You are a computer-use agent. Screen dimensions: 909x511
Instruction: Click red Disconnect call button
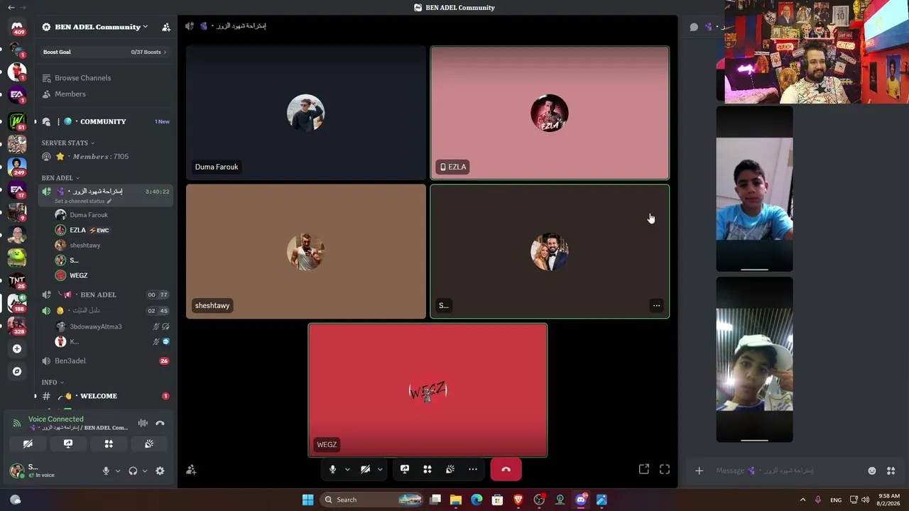[506, 469]
